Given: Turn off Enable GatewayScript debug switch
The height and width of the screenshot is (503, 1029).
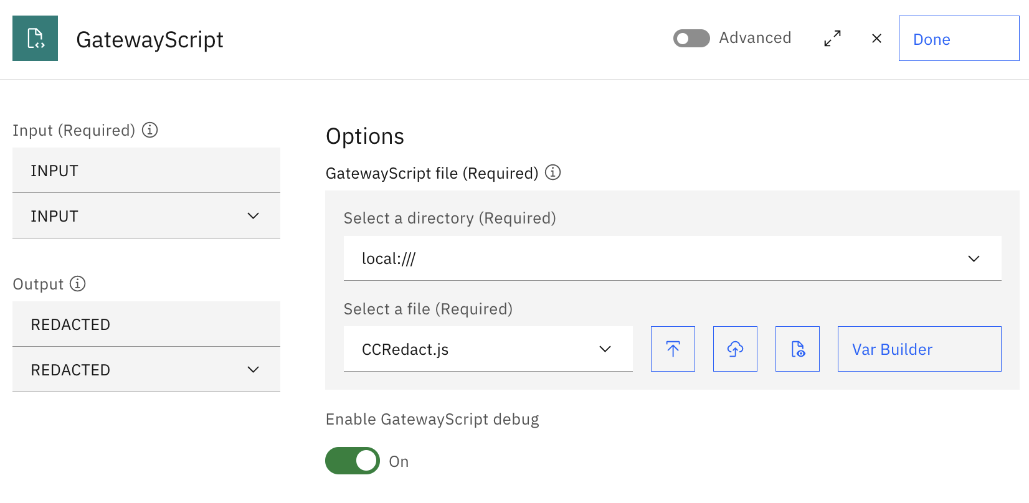Looking at the screenshot, I should [353, 461].
